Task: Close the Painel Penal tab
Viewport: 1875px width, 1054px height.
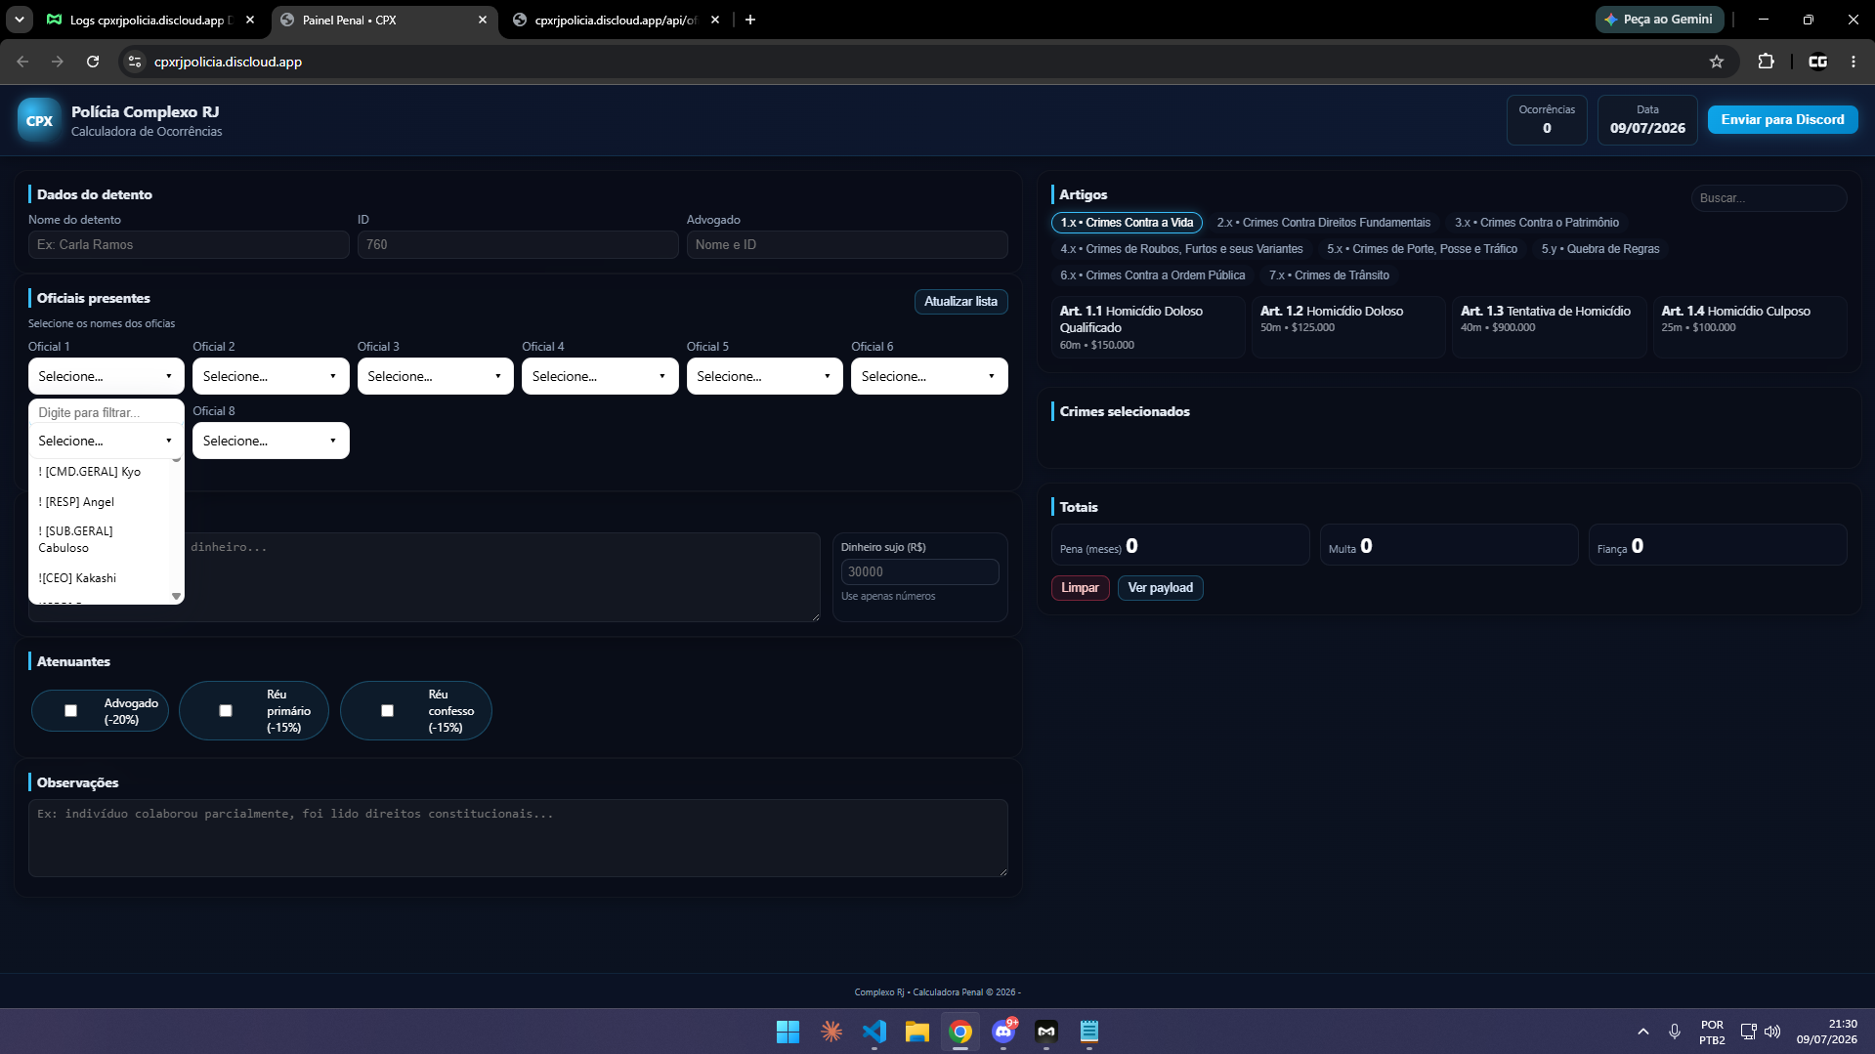Action: [x=483, y=20]
